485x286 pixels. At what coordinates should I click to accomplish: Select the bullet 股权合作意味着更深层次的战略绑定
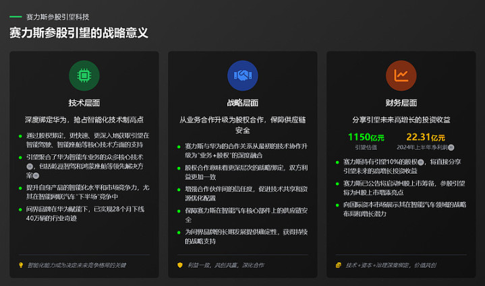246,172
